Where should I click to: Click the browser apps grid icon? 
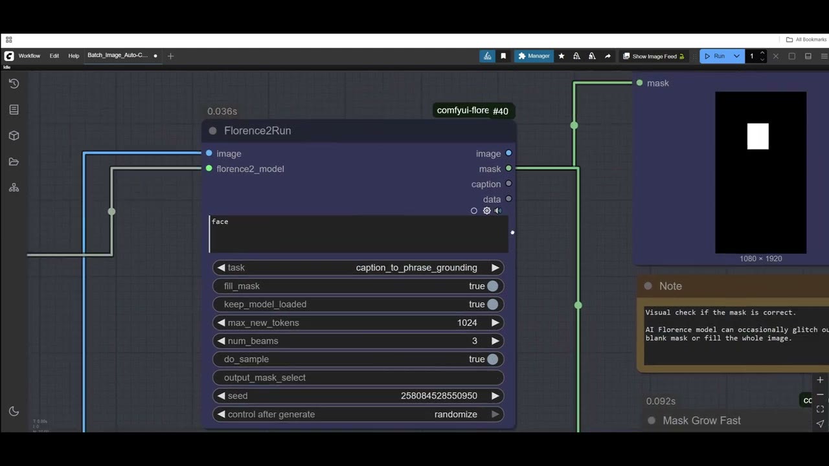9,39
